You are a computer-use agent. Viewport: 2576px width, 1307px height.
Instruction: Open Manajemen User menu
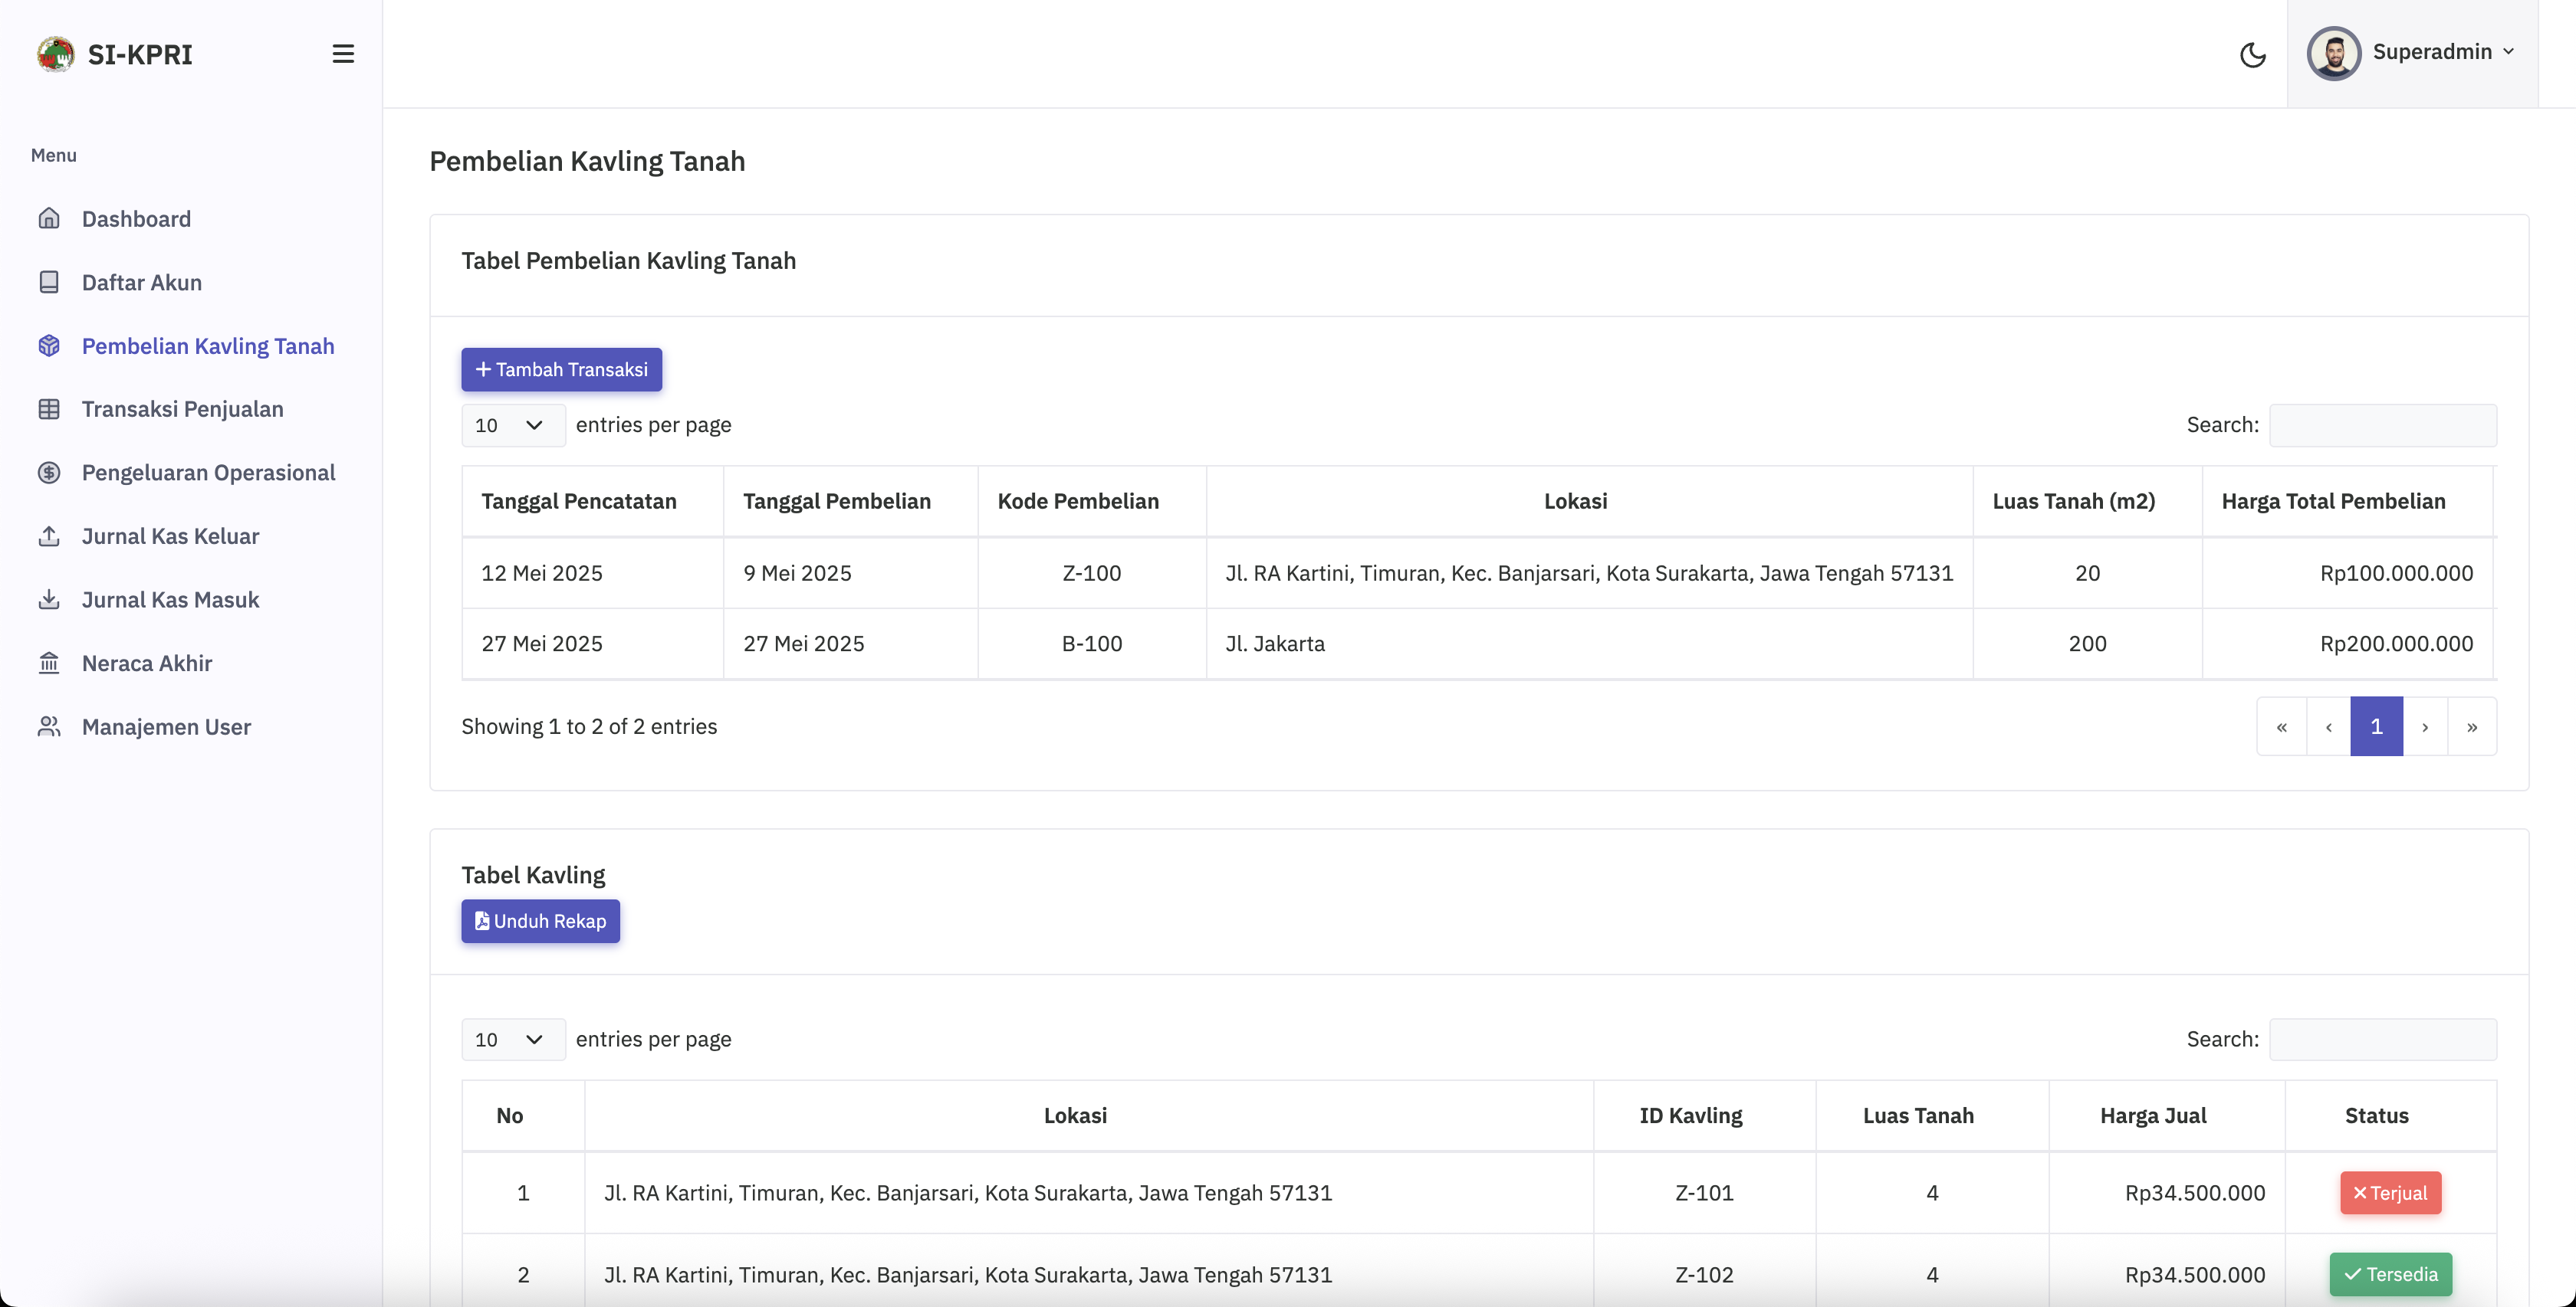click(x=166, y=726)
